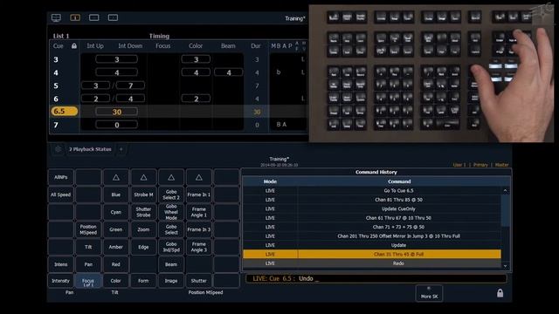This screenshot has width=559, height=314.
Task: Click the command line input field
Action: pyautogui.click(x=376, y=279)
